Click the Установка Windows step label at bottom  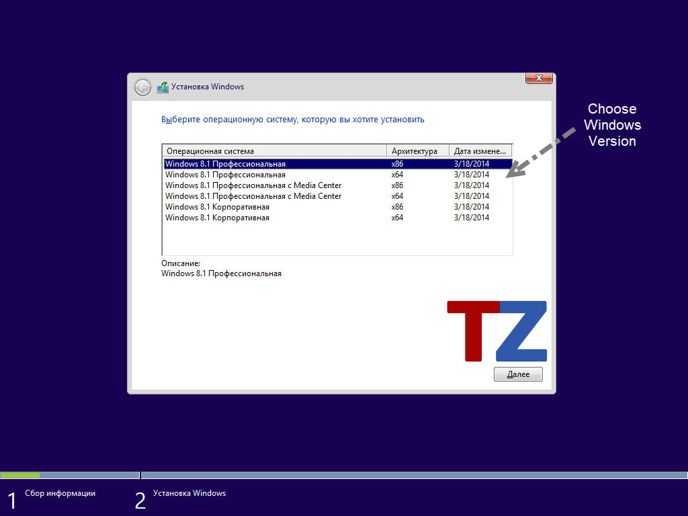pyautogui.click(x=189, y=493)
